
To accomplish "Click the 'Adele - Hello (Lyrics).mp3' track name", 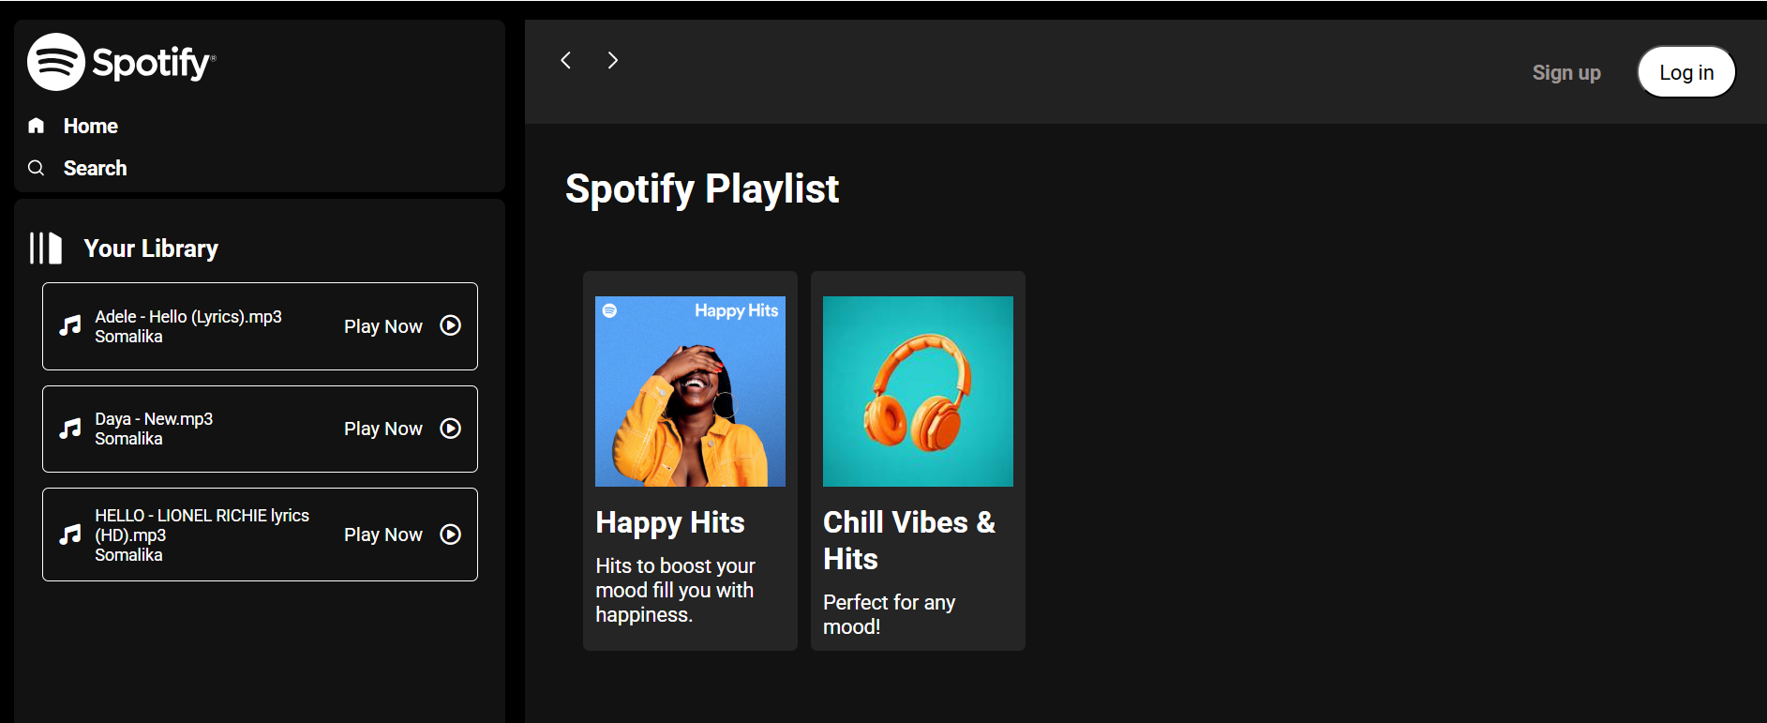I will point(188,317).
